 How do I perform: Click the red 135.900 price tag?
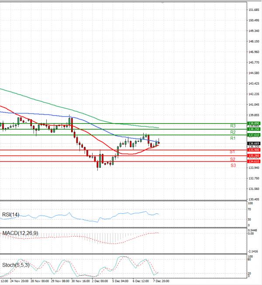(254, 150)
